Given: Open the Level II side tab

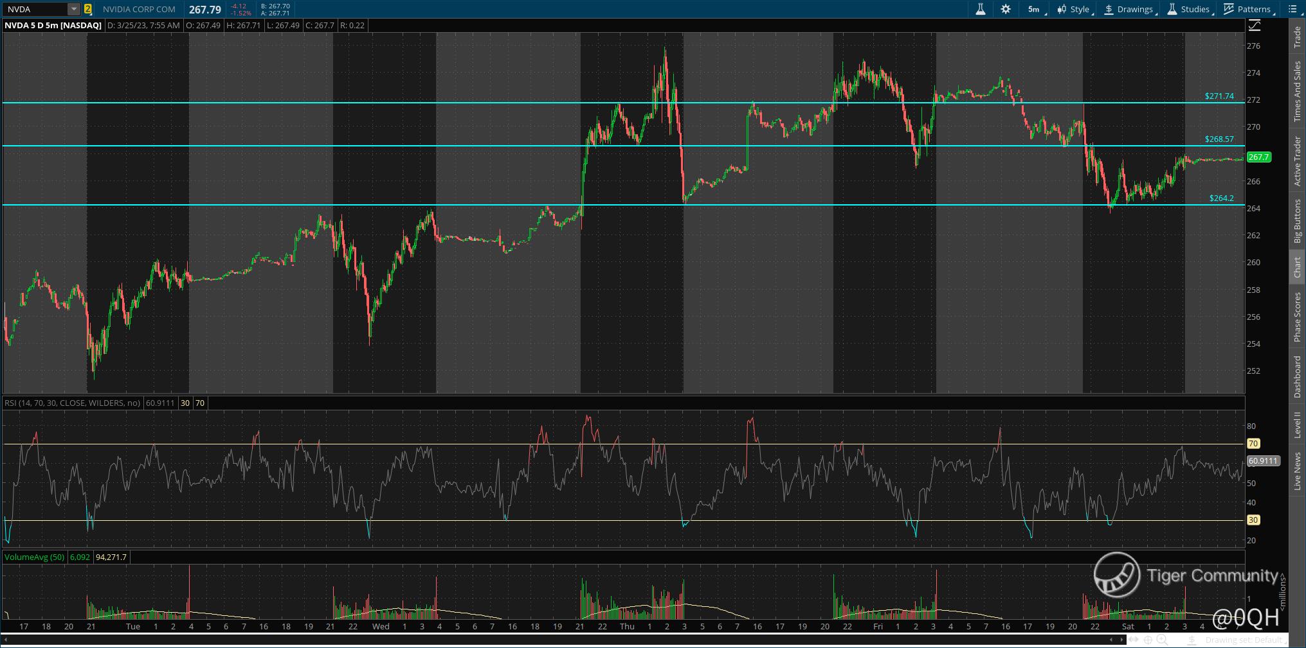Looking at the screenshot, I should [1297, 425].
